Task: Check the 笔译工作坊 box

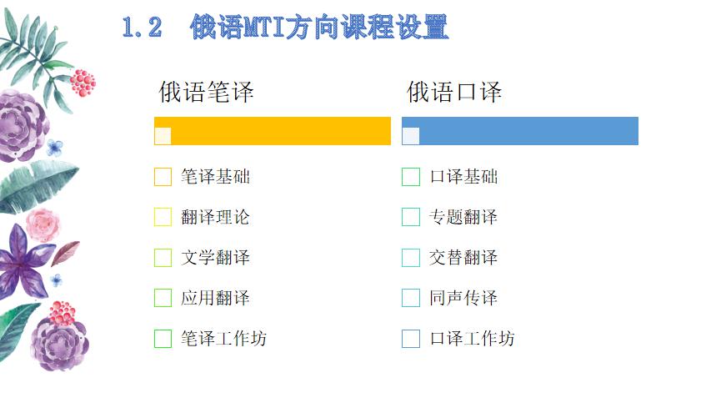Action: pos(163,339)
